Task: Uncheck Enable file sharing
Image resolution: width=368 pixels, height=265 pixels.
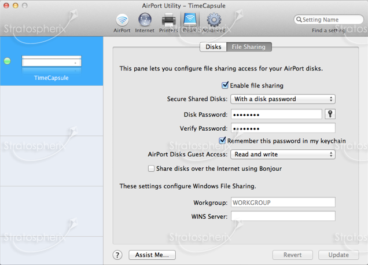Action: pyautogui.click(x=225, y=85)
